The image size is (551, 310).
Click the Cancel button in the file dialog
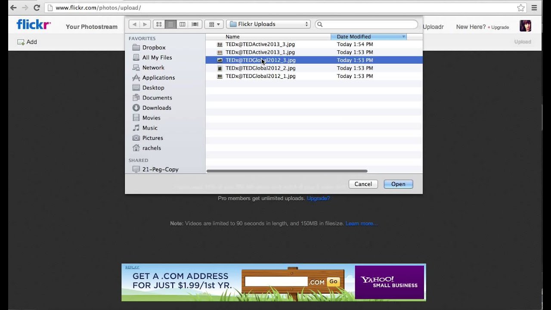tap(363, 184)
